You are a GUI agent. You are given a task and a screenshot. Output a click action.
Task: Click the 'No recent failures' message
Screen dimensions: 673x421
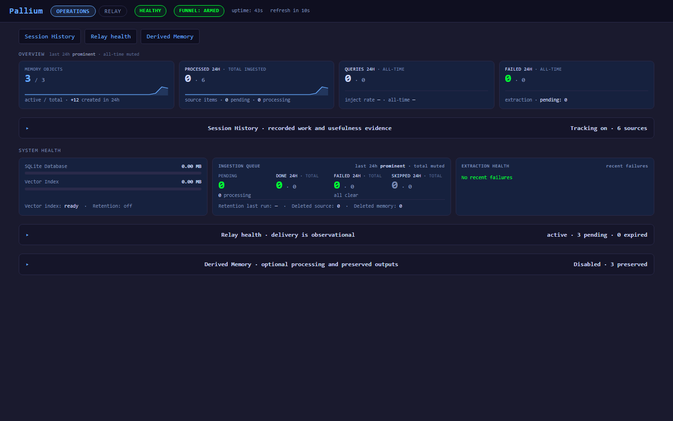tap(487, 178)
